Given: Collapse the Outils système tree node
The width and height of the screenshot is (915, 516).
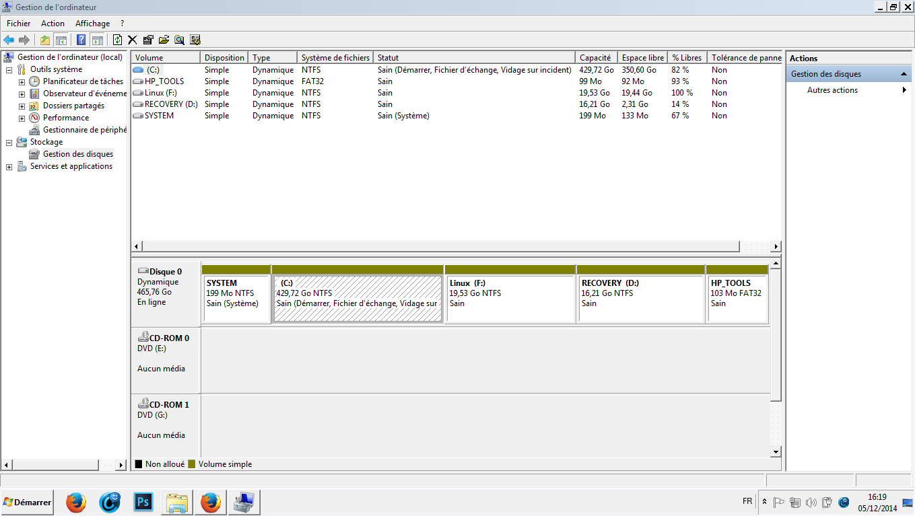Looking at the screenshot, I should pos(9,70).
